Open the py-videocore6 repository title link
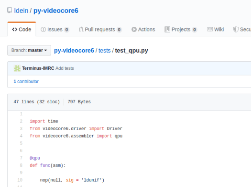Viewport: 251px width, 187px height. tap(56, 11)
